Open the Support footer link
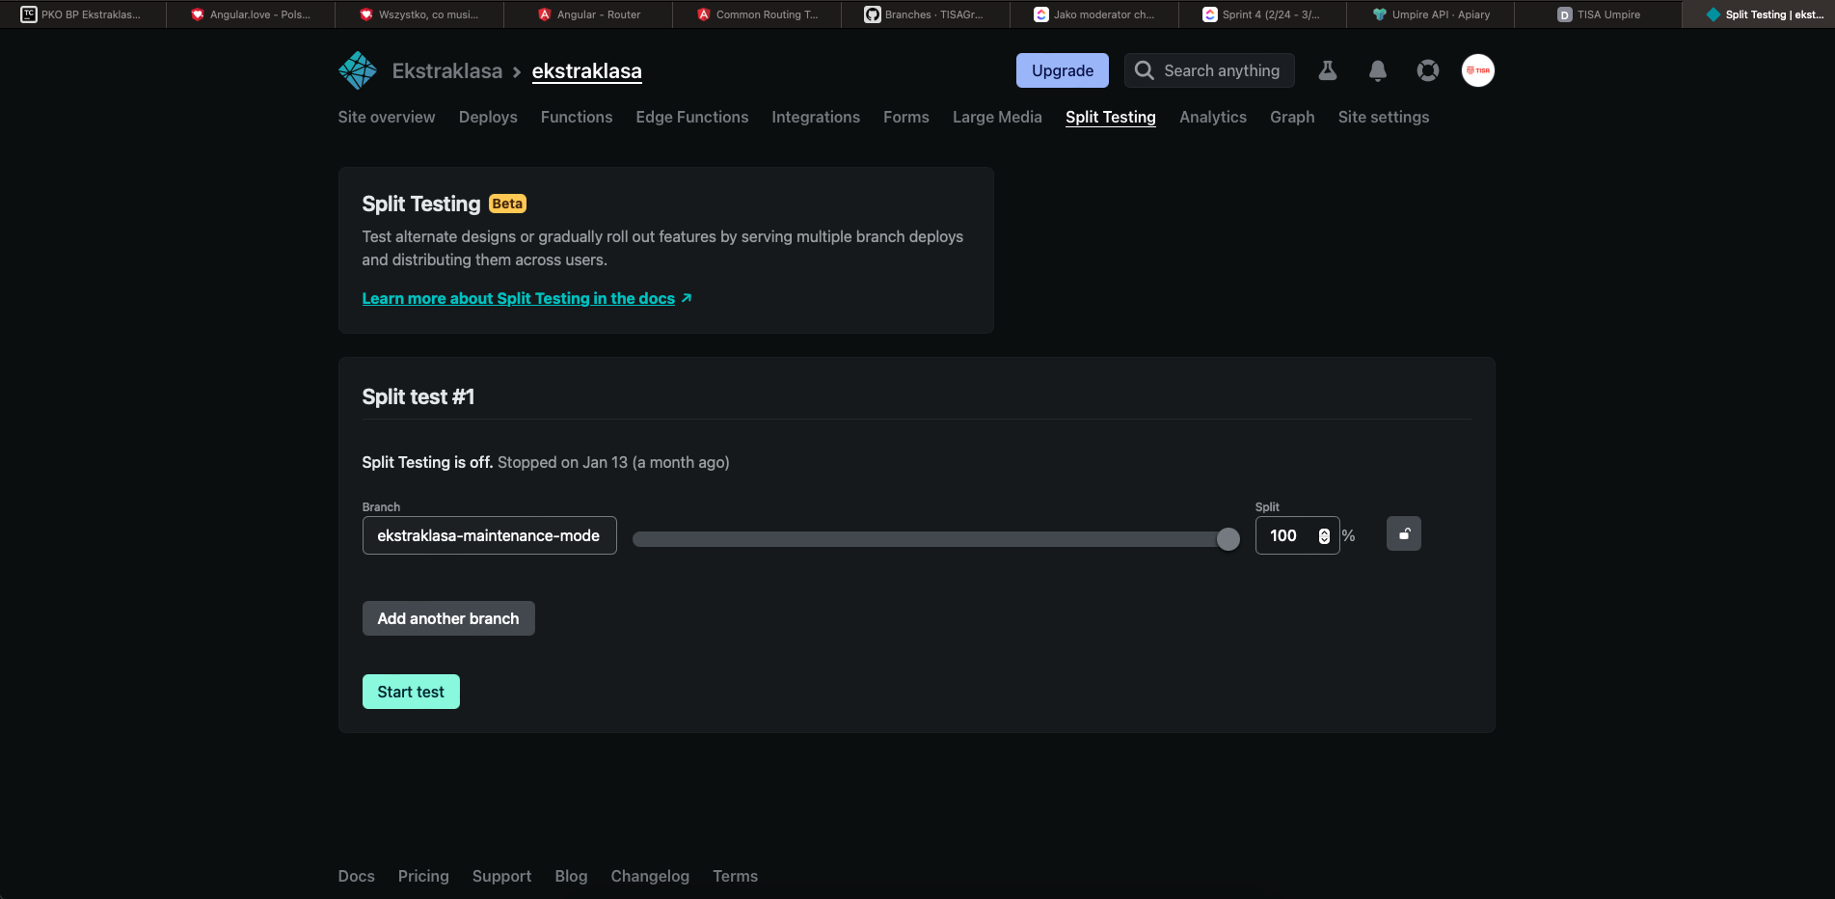Viewport: 1835px width, 899px height. [x=501, y=876]
